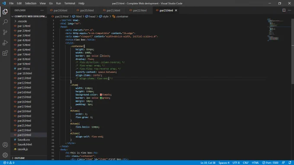Open the View menu
The image size is (294, 165).
[x=42, y=3]
